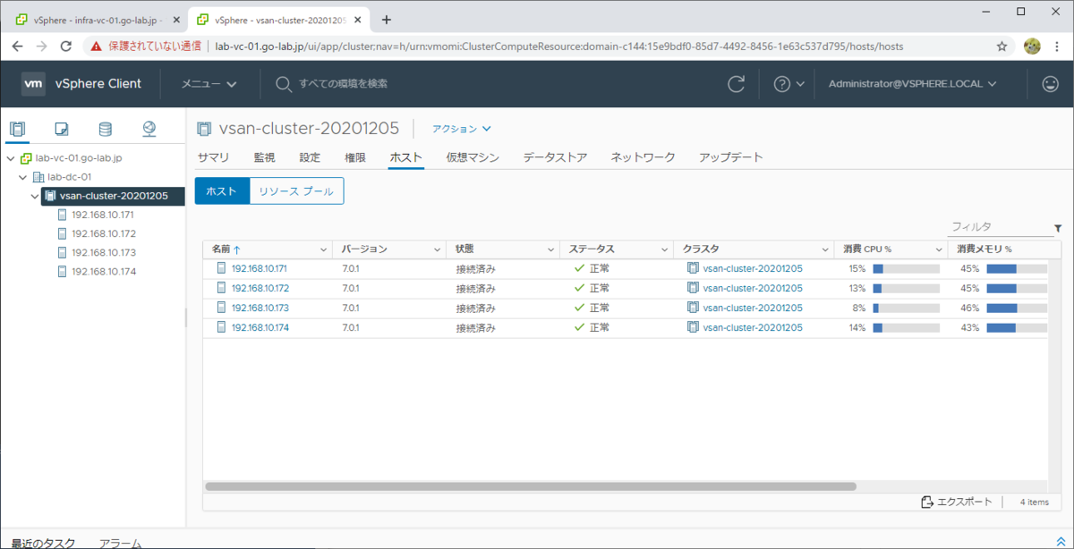The height and width of the screenshot is (549, 1074).
Task: Click the smiley feedback icon
Action: [1051, 84]
